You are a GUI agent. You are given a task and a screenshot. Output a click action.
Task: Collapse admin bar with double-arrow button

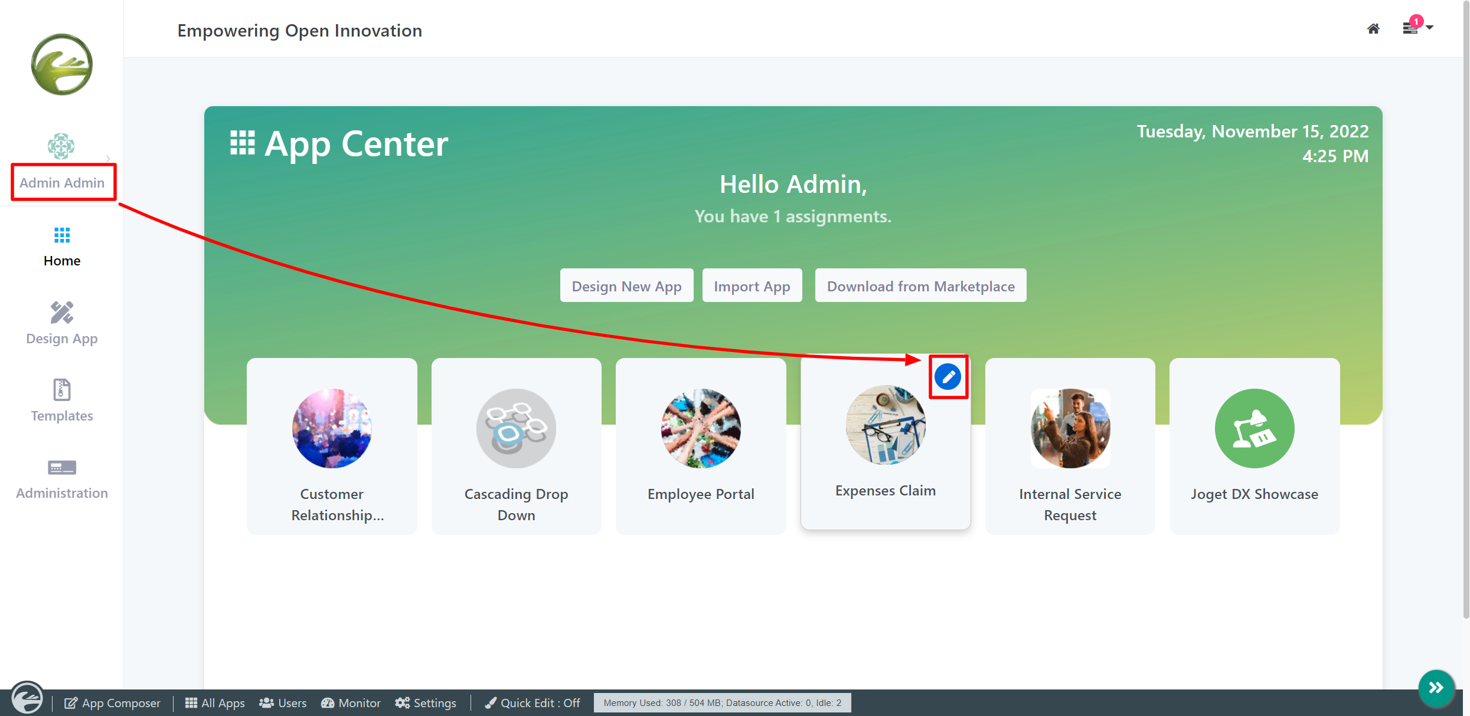click(x=1436, y=688)
